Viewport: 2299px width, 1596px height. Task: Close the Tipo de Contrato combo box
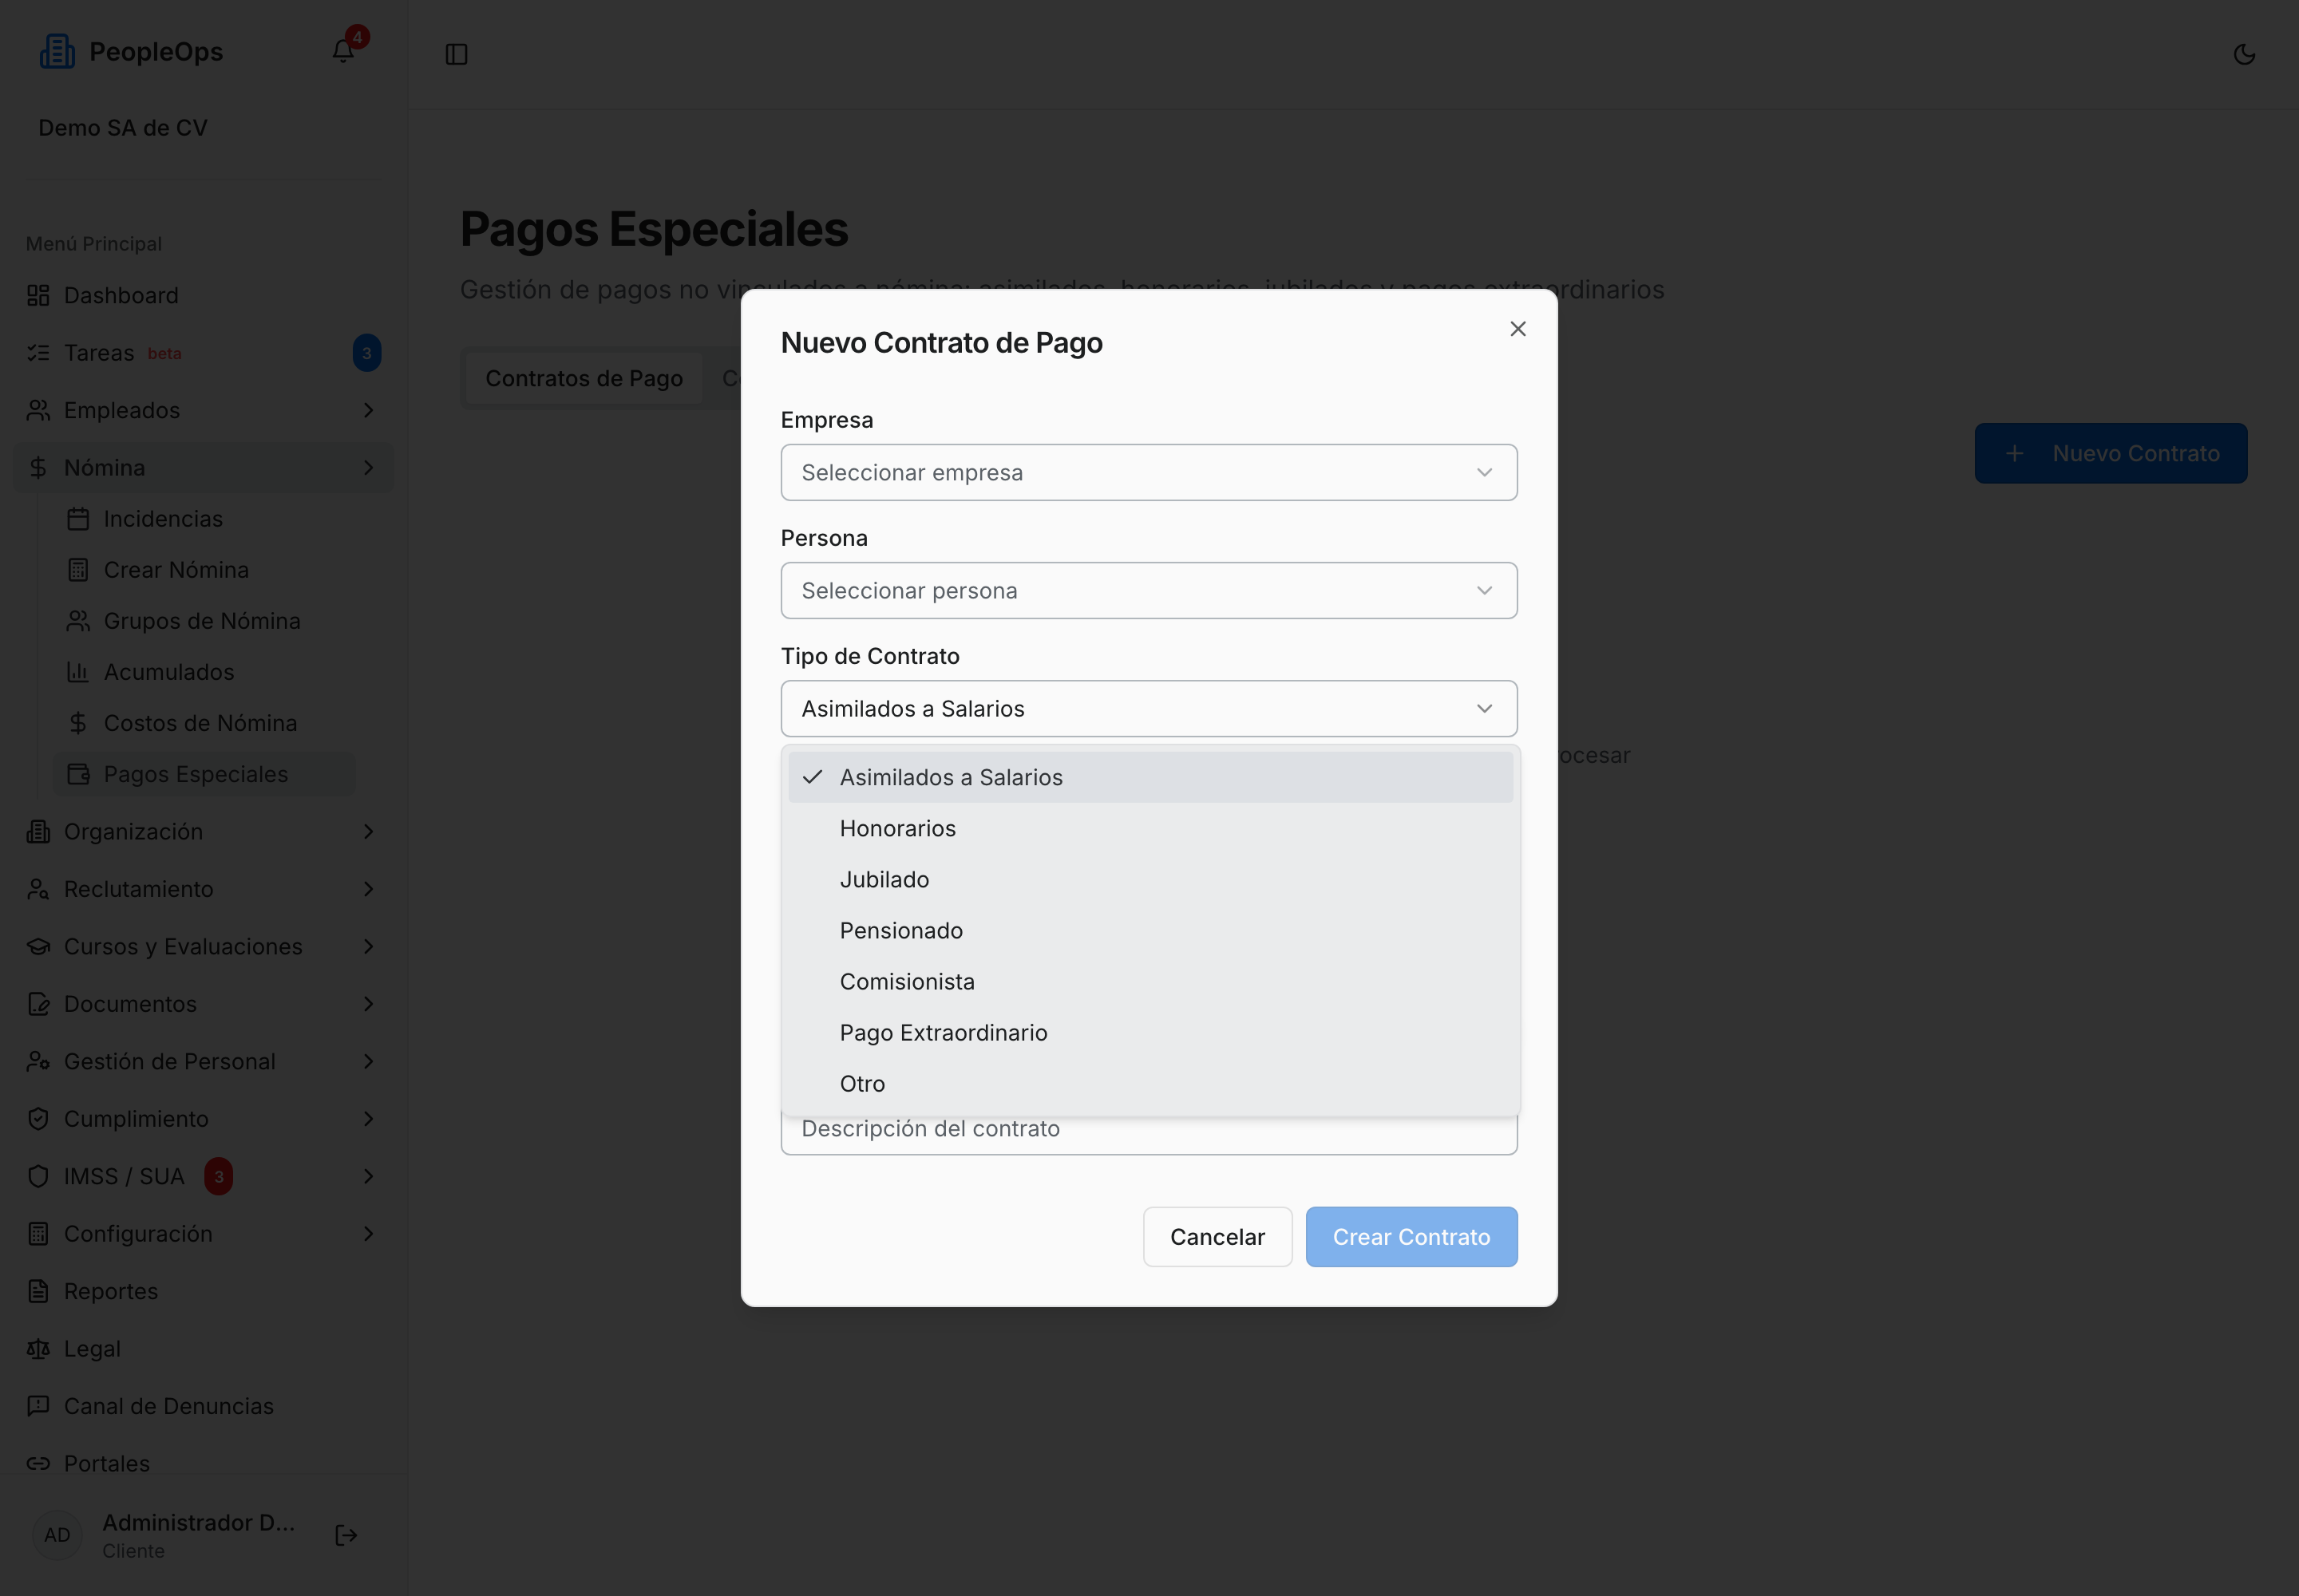coord(1149,708)
